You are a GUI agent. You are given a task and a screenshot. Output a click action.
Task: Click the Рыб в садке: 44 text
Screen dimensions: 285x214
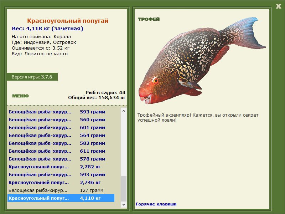[x=105, y=92]
